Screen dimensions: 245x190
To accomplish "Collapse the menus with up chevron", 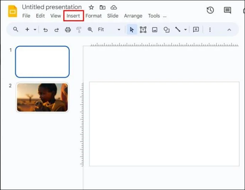I will (x=229, y=30).
